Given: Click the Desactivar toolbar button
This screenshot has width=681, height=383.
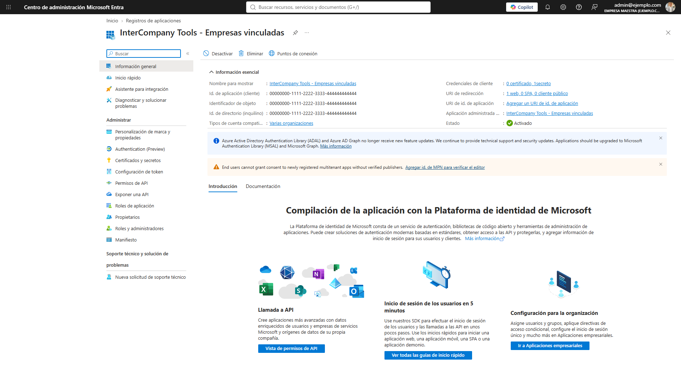Looking at the screenshot, I should pyautogui.click(x=218, y=54).
